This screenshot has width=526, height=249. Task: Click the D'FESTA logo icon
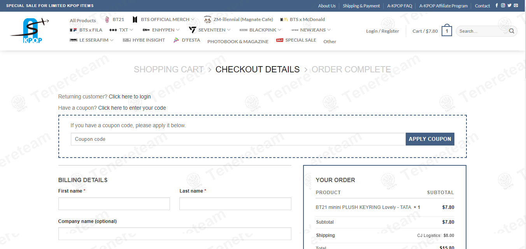pos(176,40)
